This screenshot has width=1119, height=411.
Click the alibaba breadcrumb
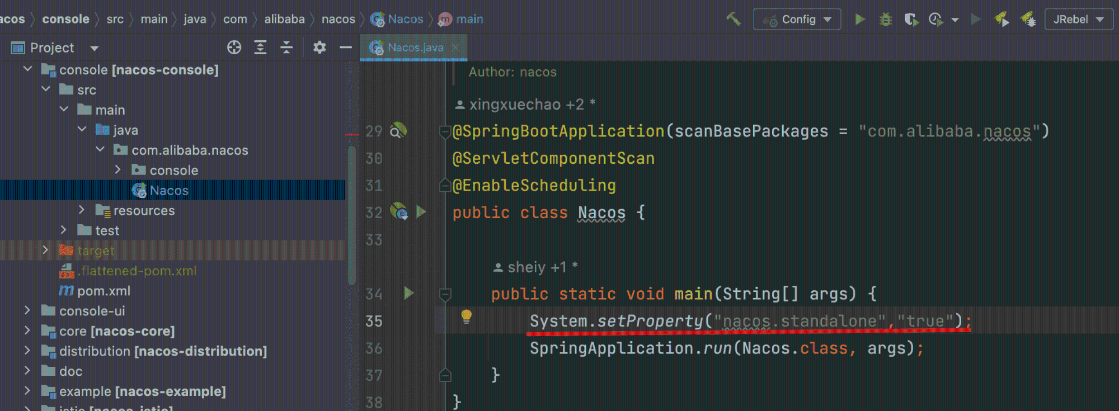tap(284, 19)
